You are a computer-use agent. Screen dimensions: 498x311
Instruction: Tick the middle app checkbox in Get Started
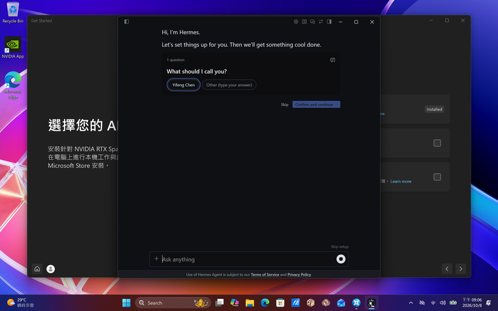pos(437,143)
